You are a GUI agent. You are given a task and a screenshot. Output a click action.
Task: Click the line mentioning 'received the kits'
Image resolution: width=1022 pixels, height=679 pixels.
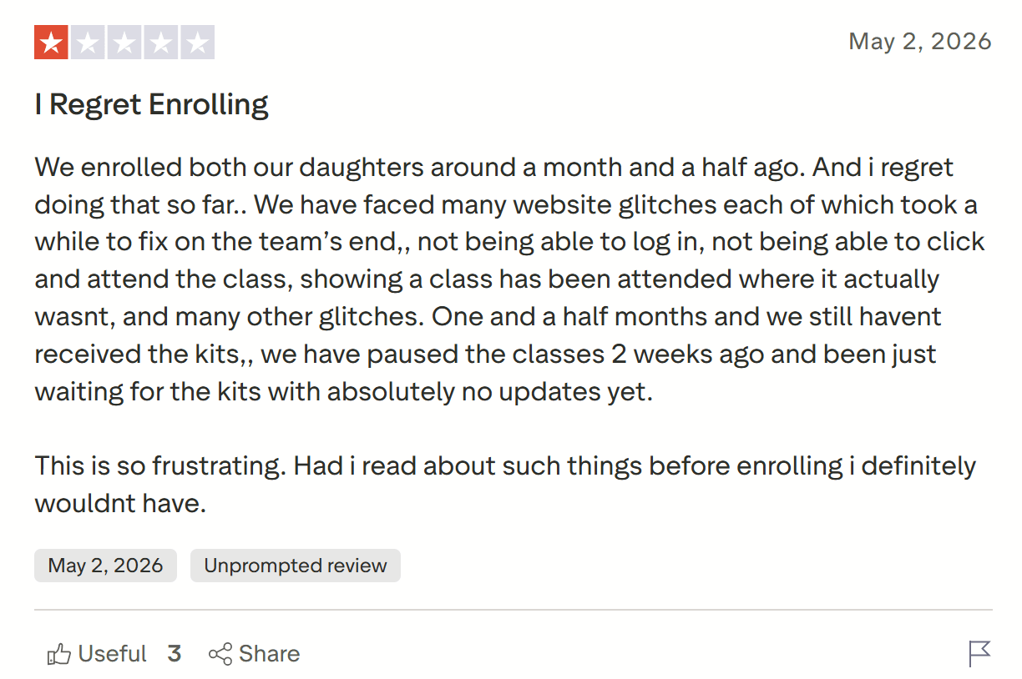click(x=485, y=354)
